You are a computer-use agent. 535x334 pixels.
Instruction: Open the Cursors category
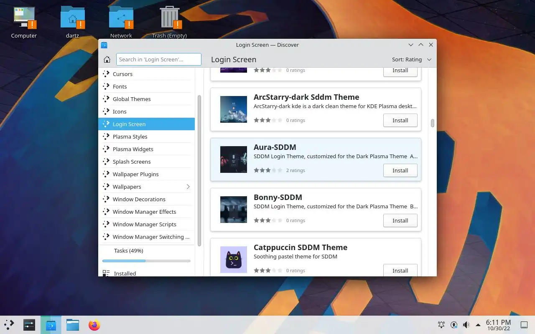click(x=146, y=74)
